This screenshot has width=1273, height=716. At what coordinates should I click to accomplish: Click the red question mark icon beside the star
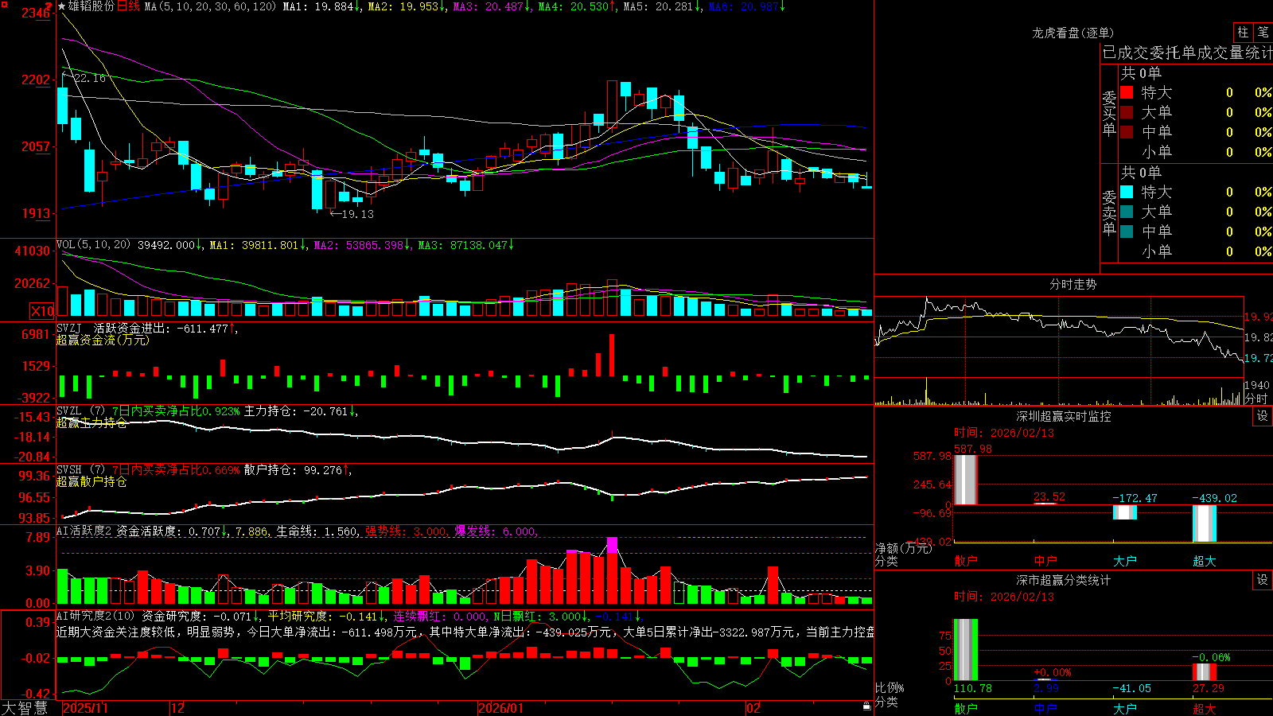(48, 6)
